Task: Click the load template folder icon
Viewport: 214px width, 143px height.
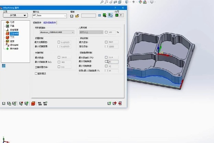Action: (77, 16)
